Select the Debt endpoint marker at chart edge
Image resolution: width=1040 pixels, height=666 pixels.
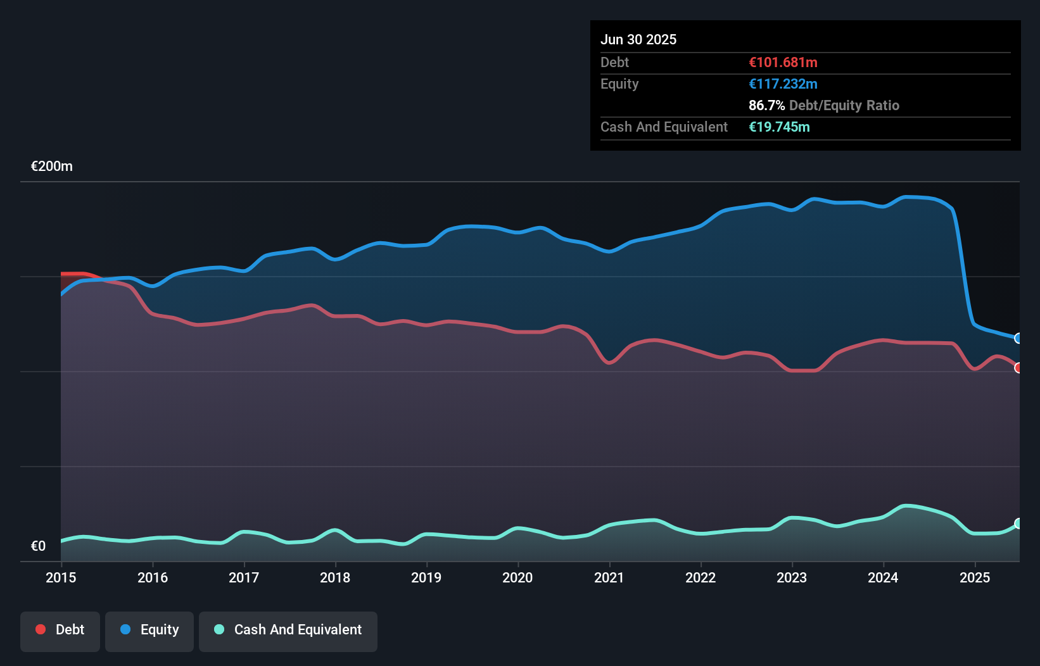click(1018, 367)
